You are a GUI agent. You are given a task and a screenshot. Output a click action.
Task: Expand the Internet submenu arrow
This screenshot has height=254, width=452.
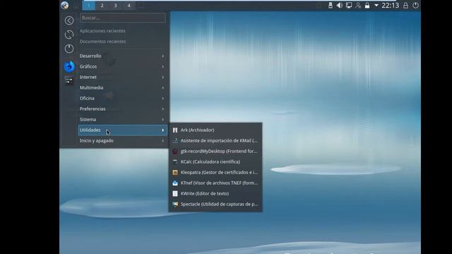(163, 77)
